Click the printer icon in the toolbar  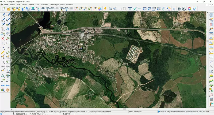pos(179,9)
